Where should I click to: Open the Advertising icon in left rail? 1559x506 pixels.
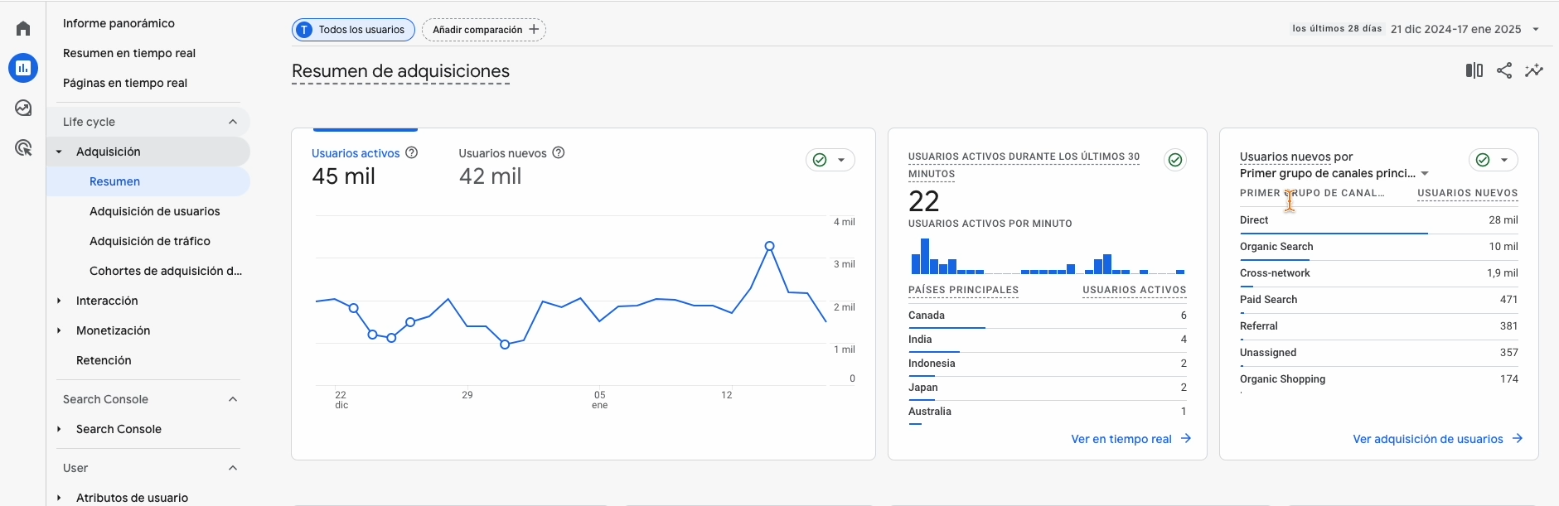(x=23, y=148)
